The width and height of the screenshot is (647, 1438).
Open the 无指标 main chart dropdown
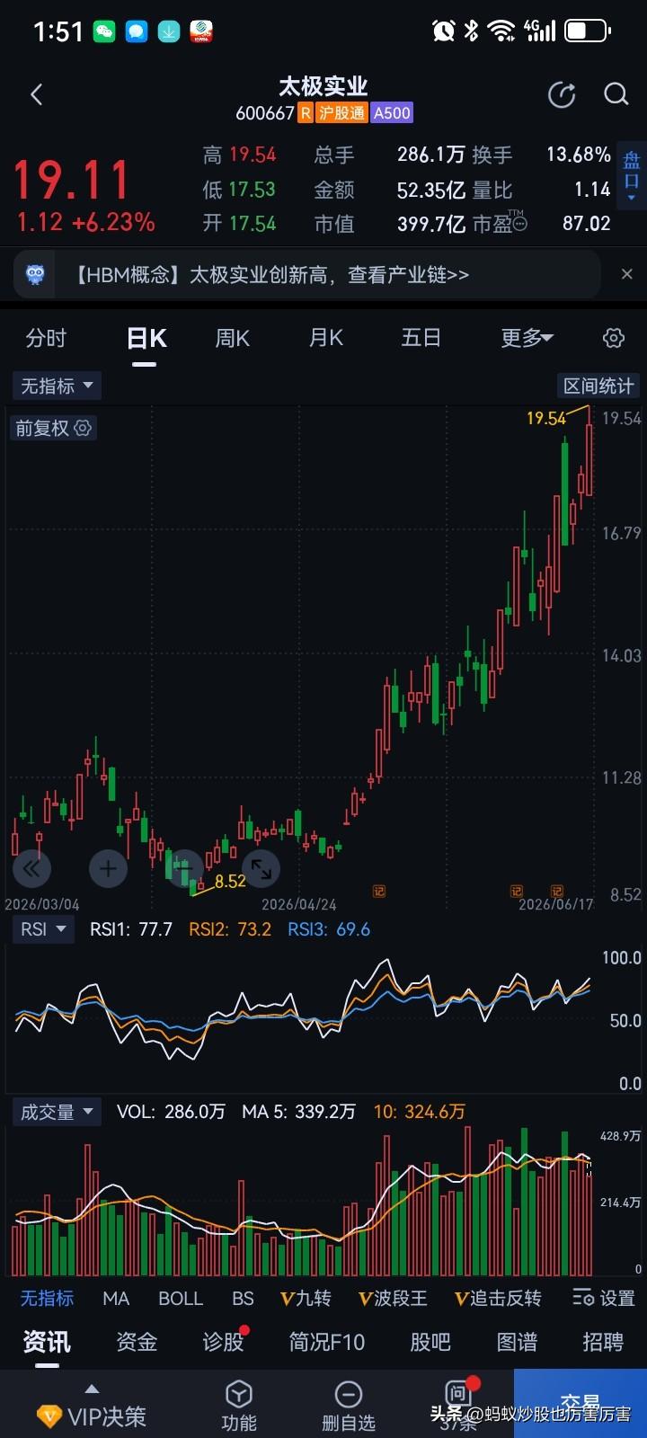tap(57, 386)
